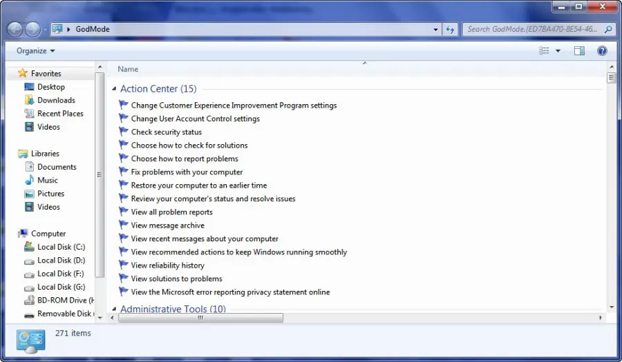Select View all problem reports

(x=172, y=212)
